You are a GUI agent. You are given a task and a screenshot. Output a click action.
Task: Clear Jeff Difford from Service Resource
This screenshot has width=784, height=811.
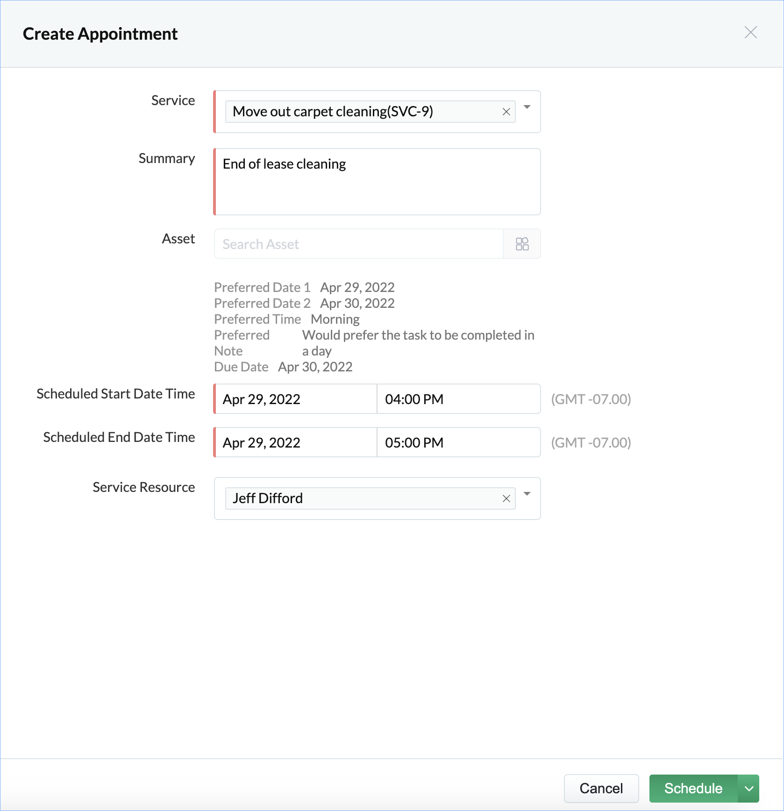click(506, 498)
